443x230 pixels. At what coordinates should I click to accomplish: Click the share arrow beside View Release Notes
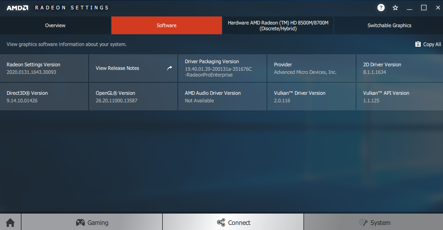point(169,68)
